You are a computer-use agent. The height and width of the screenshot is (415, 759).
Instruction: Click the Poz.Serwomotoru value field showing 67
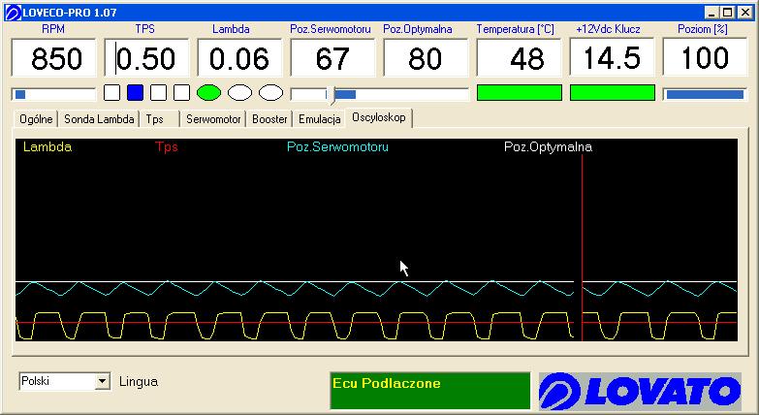pos(332,58)
